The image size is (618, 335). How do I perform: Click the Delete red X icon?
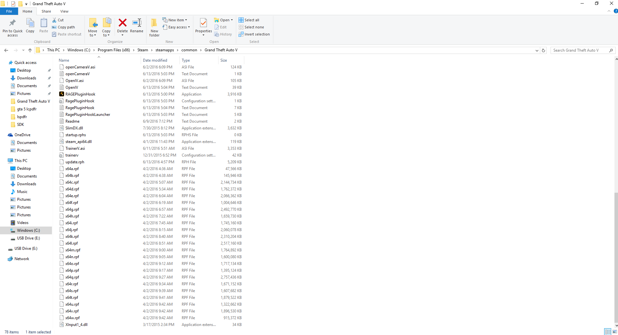point(122,23)
